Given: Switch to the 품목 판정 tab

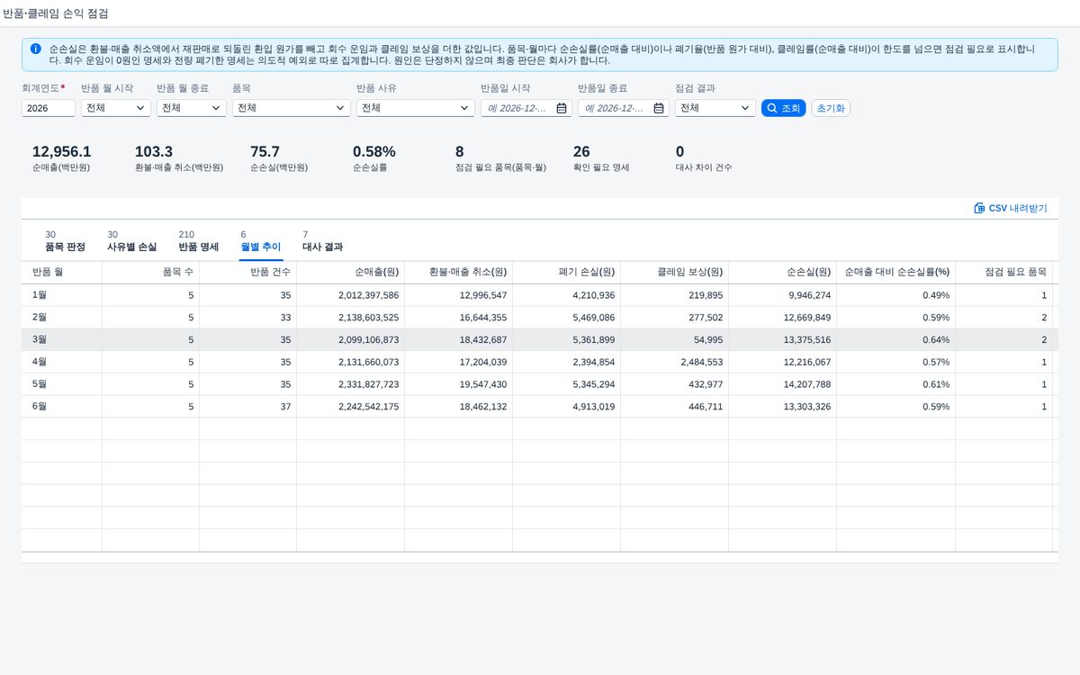Looking at the screenshot, I should pyautogui.click(x=65, y=241).
